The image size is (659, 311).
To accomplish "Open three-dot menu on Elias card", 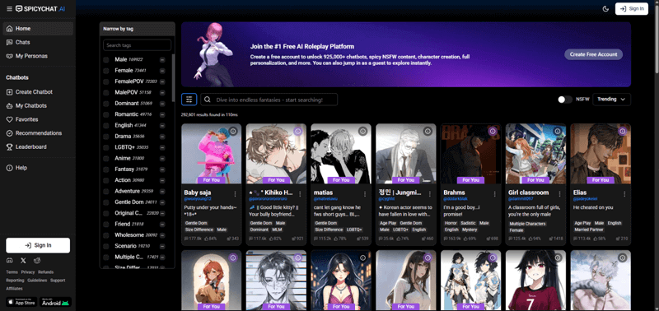I will tap(624, 194).
